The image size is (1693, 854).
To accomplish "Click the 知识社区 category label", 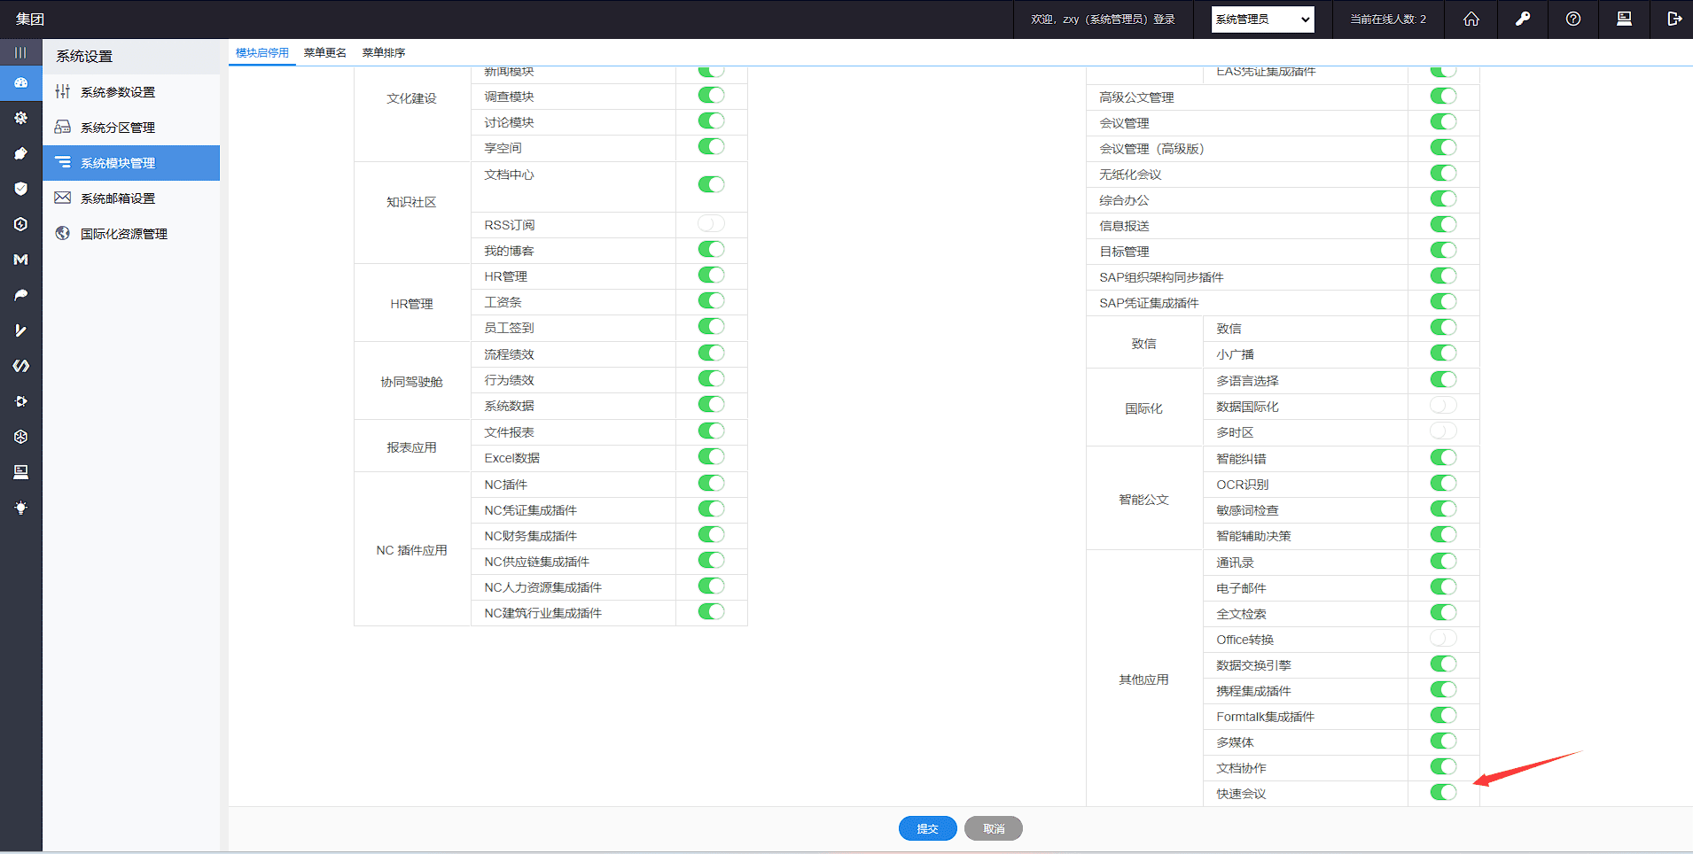I will pyautogui.click(x=411, y=202).
